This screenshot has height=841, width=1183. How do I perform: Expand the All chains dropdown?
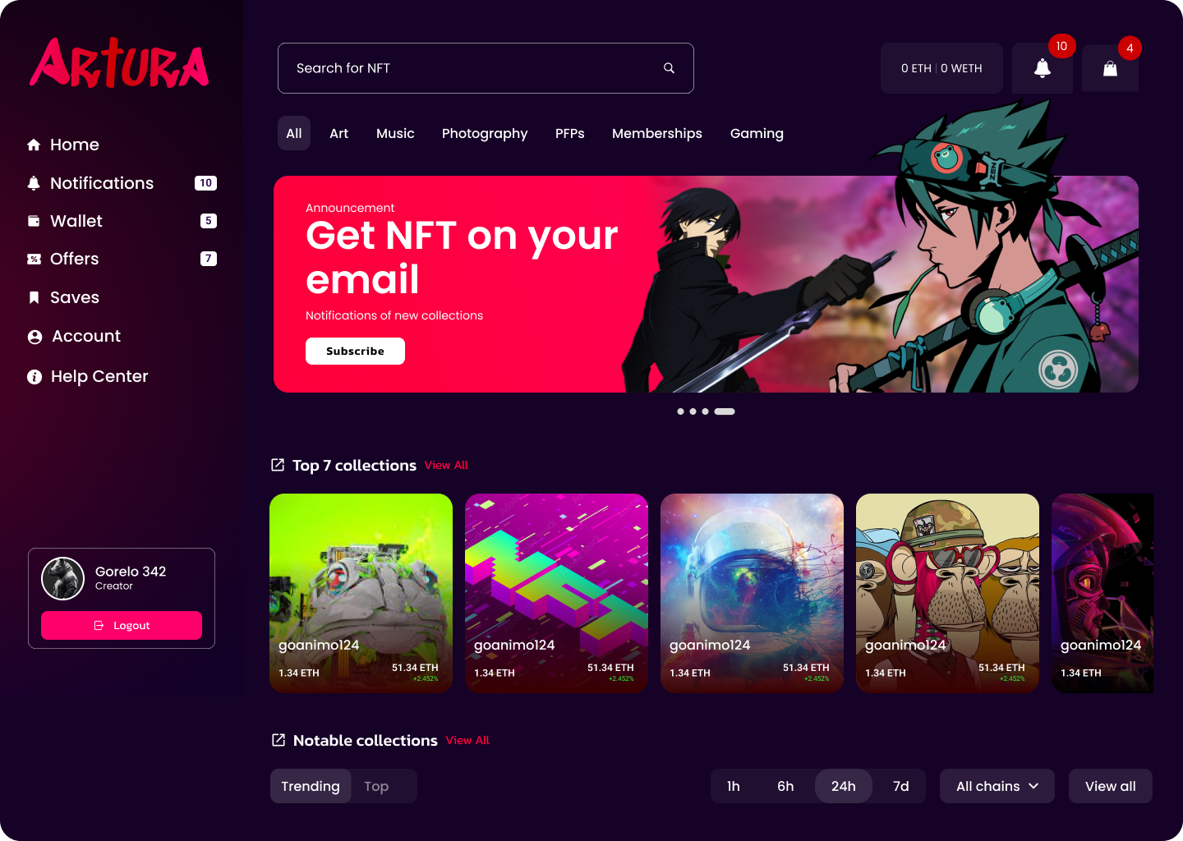coord(997,786)
